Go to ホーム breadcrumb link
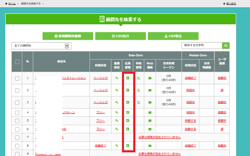The width and height of the screenshot is (250, 156). tap(12, 4)
